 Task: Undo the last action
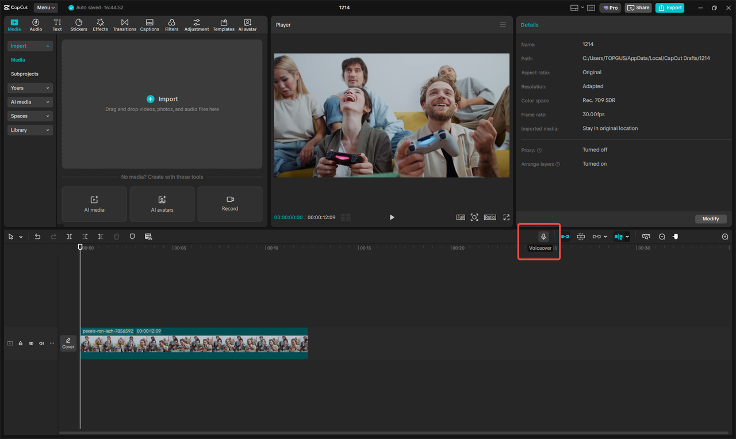coord(37,236)
